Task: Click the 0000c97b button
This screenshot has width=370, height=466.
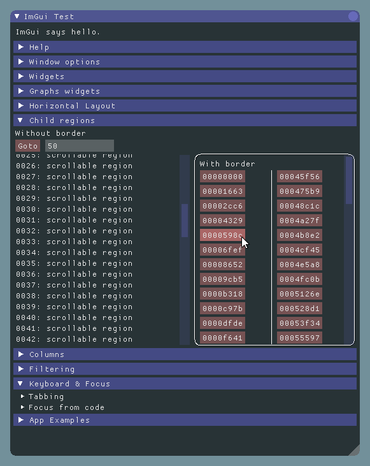Action: (222, 309)
